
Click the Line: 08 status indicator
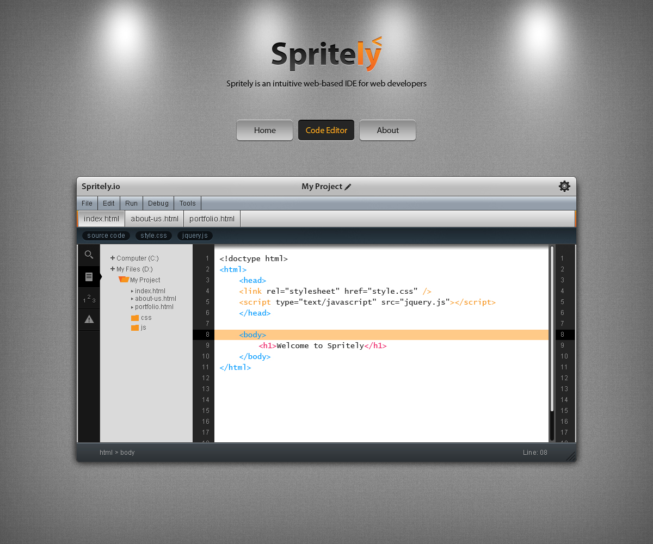tap(535, 453)
